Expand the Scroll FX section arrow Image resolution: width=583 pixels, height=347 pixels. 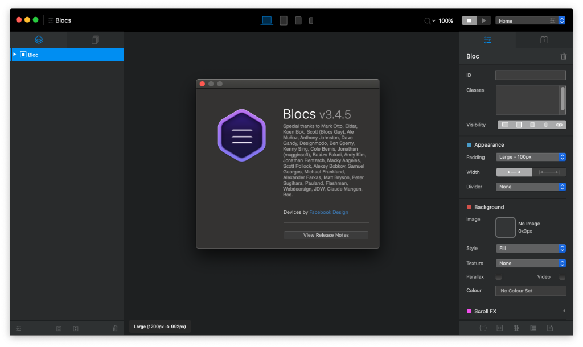pyautogui.click(x=564, y=311)
